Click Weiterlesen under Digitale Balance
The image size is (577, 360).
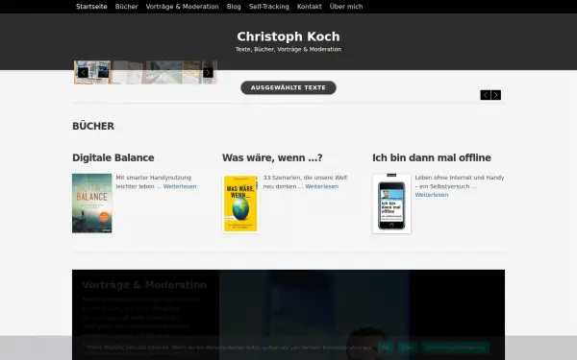180,186
